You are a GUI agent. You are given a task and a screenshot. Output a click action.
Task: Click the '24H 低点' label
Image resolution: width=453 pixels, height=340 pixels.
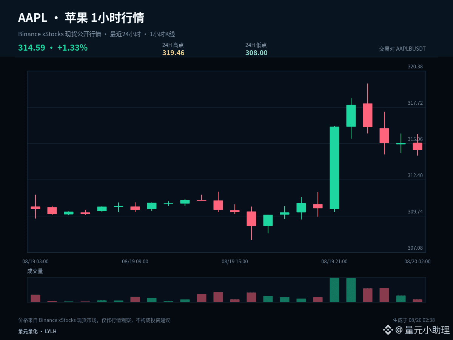click(256, 45)
